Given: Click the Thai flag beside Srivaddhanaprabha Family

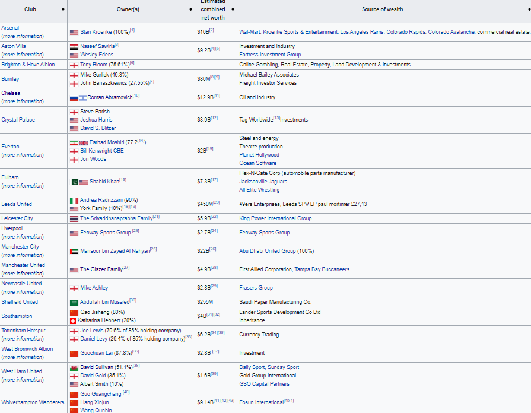Looking at the screenshot, I should tap(74, 218).
